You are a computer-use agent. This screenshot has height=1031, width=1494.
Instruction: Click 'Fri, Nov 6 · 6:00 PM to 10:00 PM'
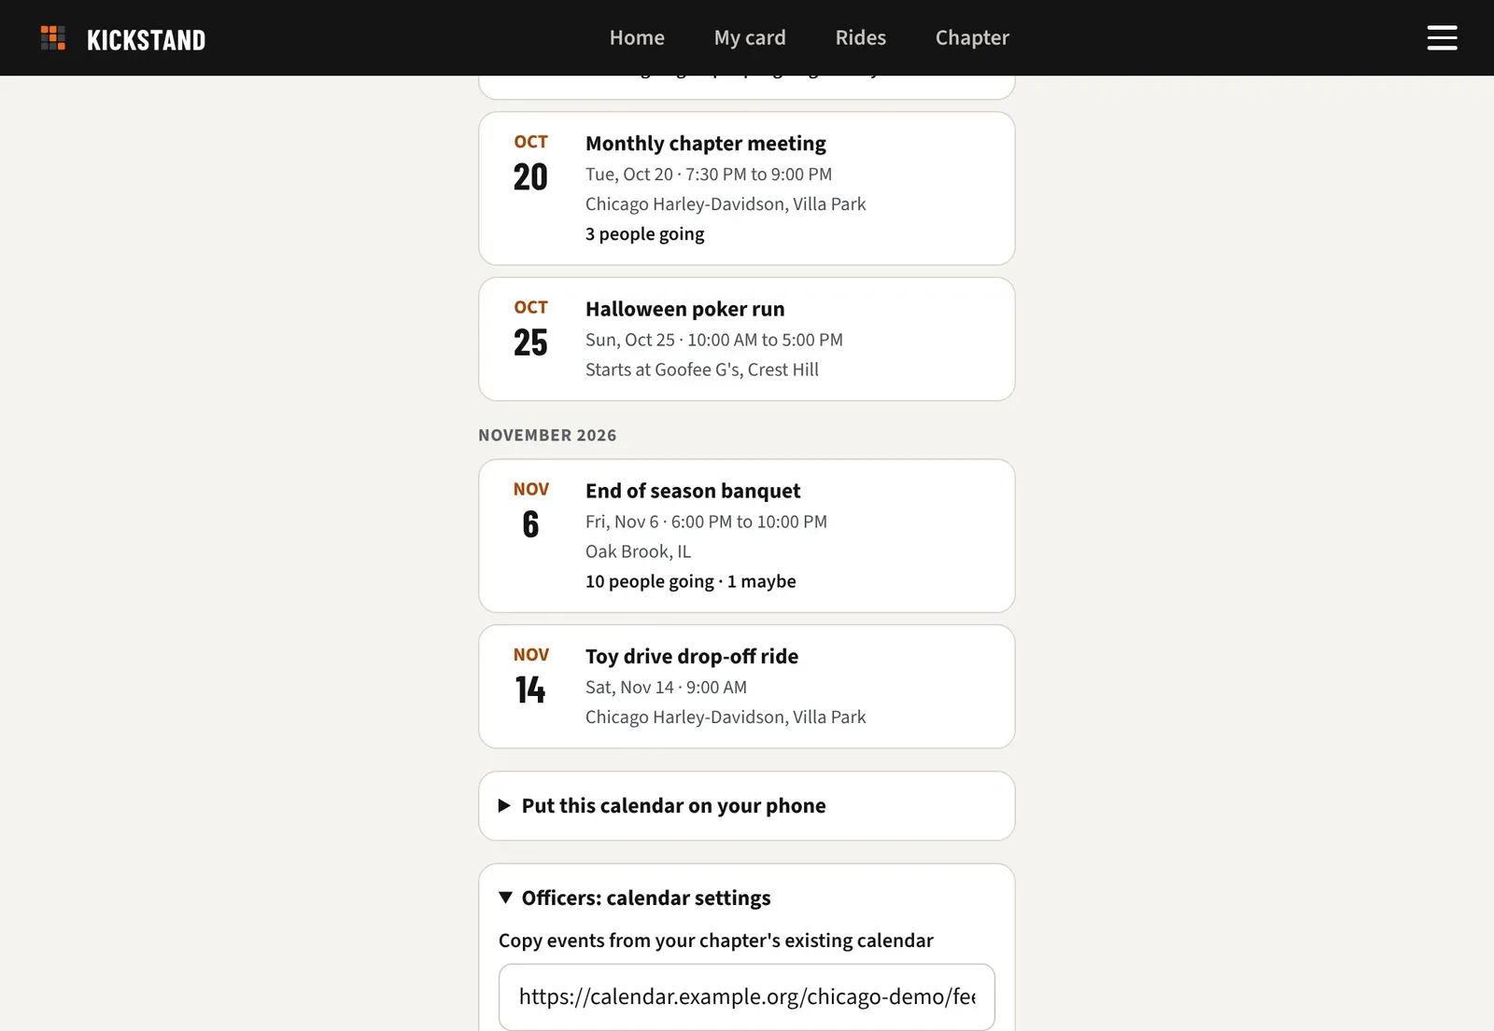[x=706, y=522]
